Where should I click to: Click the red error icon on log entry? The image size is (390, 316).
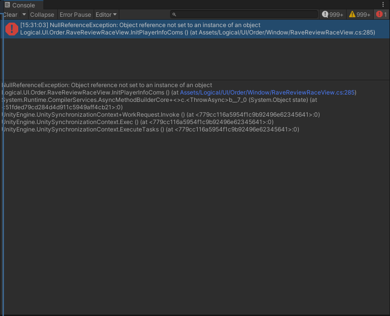[x=12, y=29]
